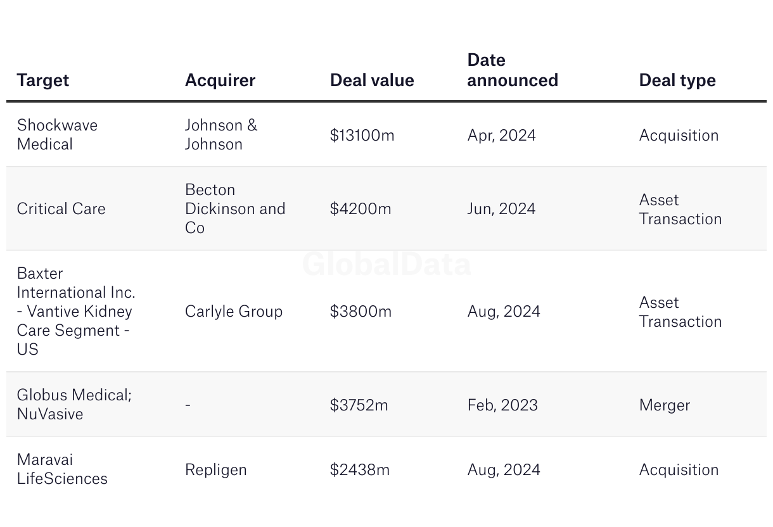Click Becton Dickinson and Co acquirer
Screen dimensions: 773x527
pyautogui.click(x=234, y=209)
